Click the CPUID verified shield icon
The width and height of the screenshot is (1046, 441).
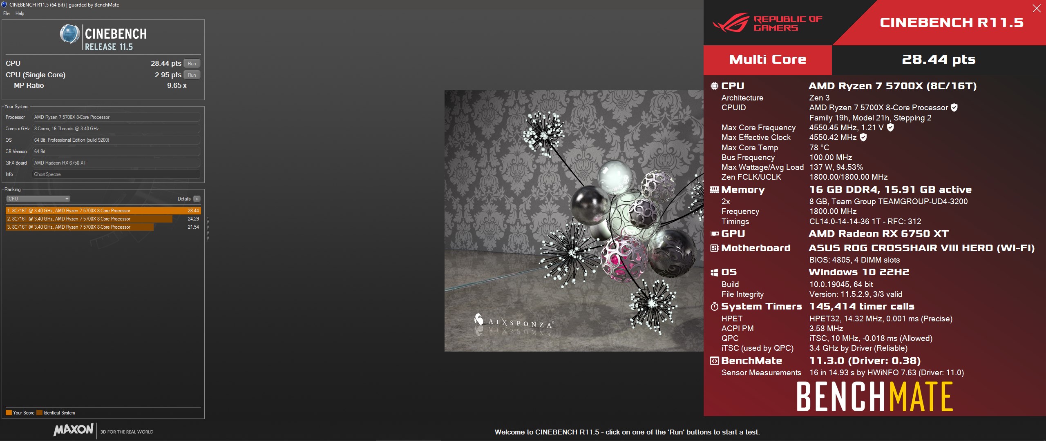click(954, 107)
